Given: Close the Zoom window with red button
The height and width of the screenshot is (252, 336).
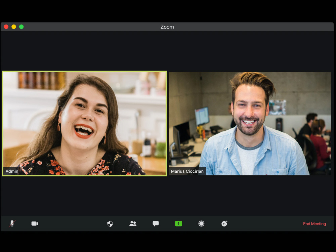Looking at the screenshot, I should point(6,27).
